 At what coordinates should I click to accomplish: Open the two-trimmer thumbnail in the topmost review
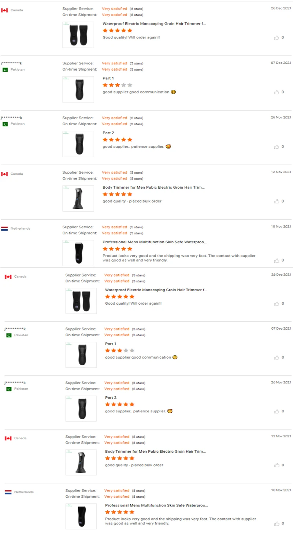[x=78, y=35]
